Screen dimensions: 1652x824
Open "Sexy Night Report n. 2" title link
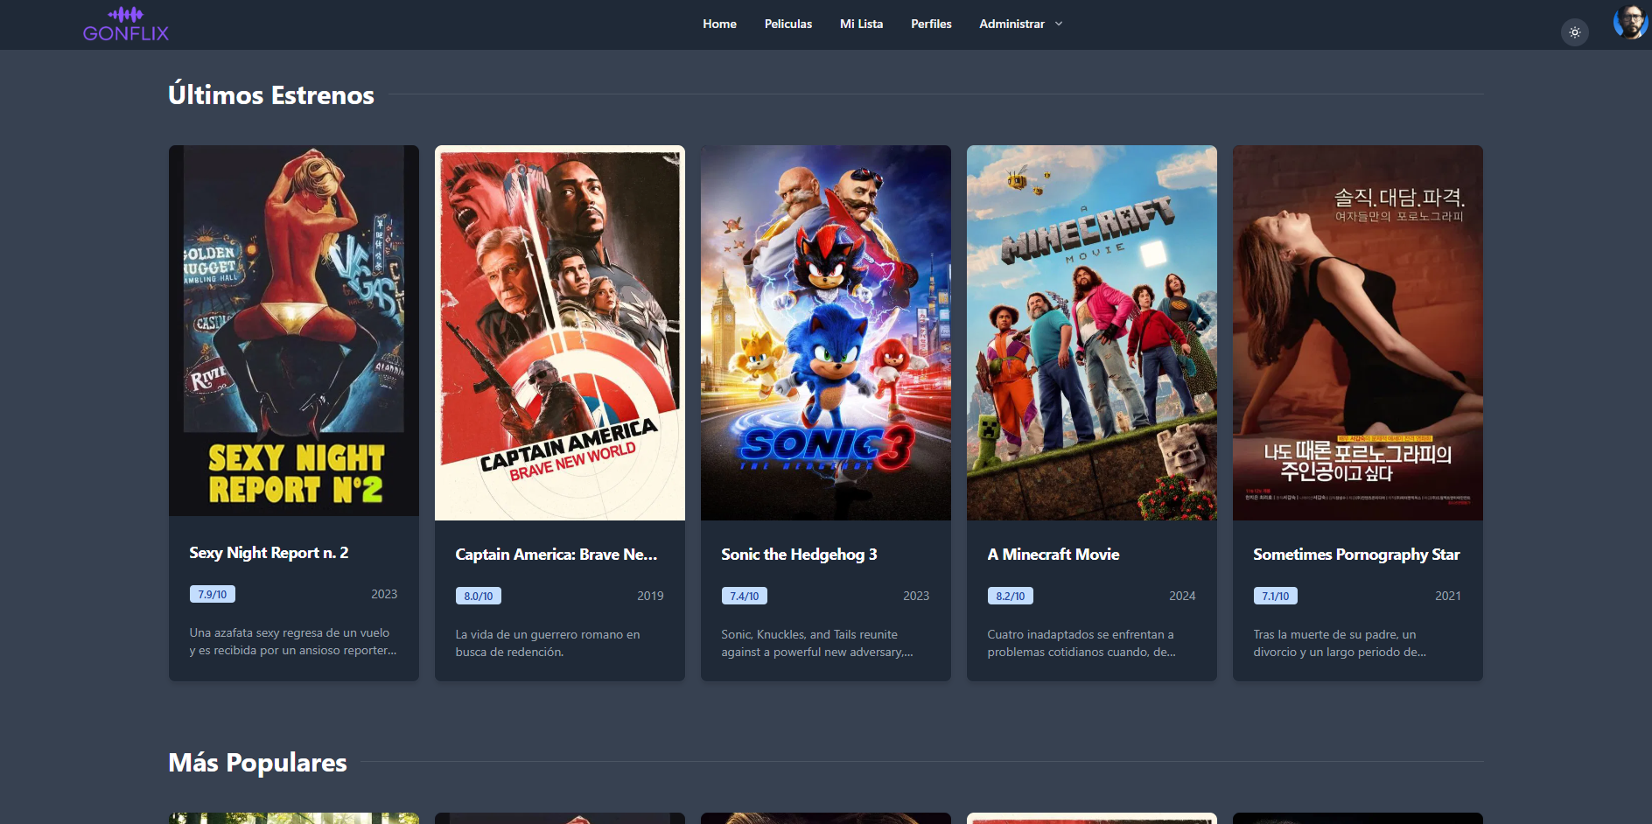[269, 553]
